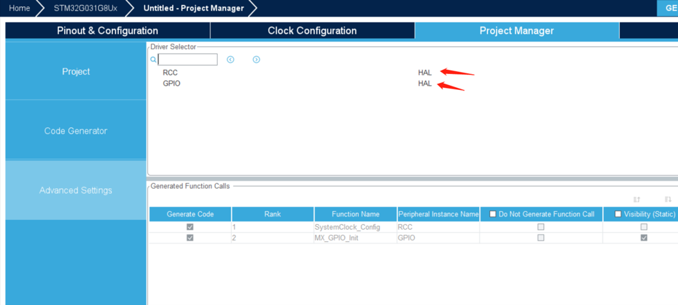This screenshot has height=305, width=678.
Task: Switch to Pinout & Configuration tab
Action: pos(108,31)
